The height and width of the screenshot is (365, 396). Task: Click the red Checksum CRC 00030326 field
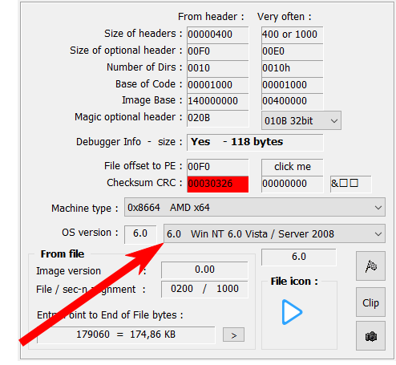tap(218, 184)
